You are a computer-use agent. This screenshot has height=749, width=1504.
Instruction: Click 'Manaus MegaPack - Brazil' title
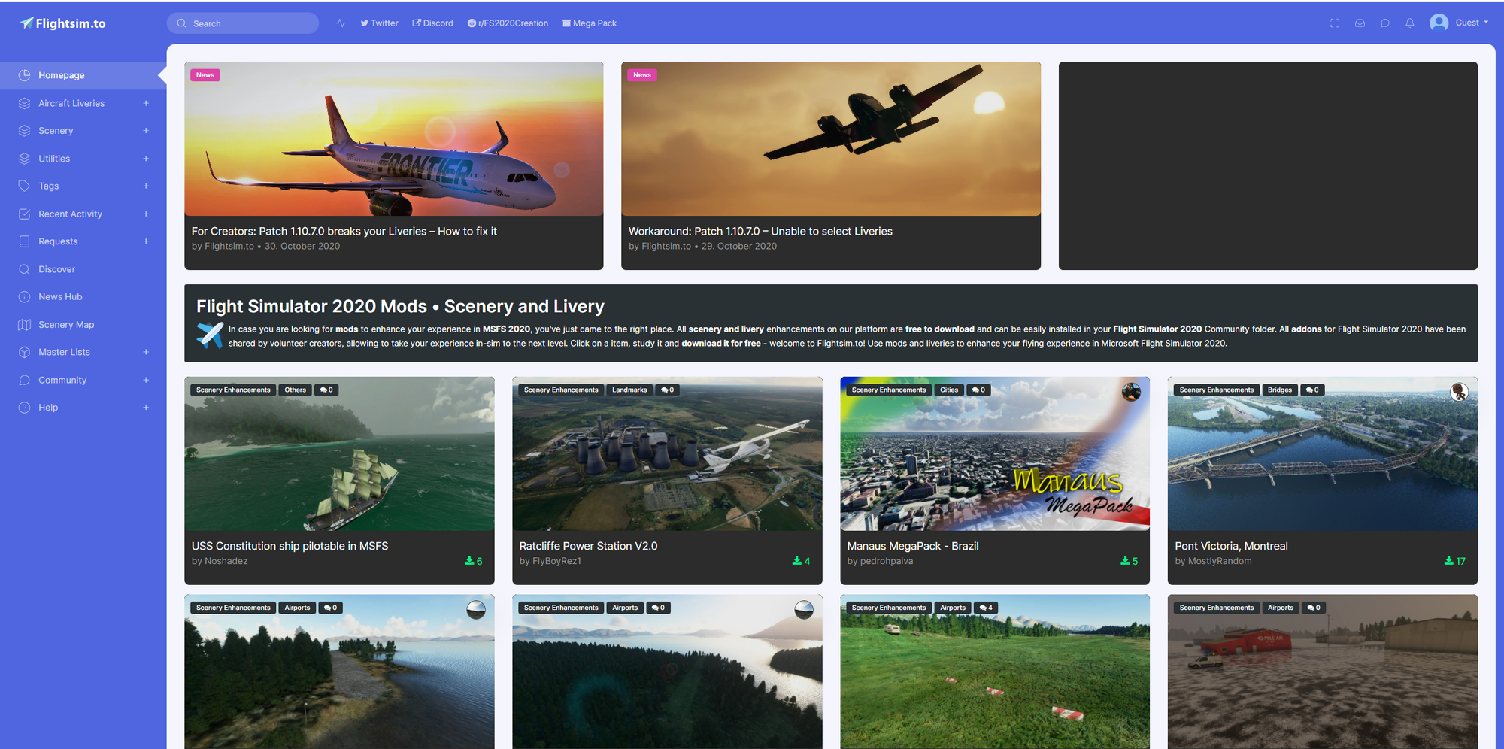click(x=913, y=546)
